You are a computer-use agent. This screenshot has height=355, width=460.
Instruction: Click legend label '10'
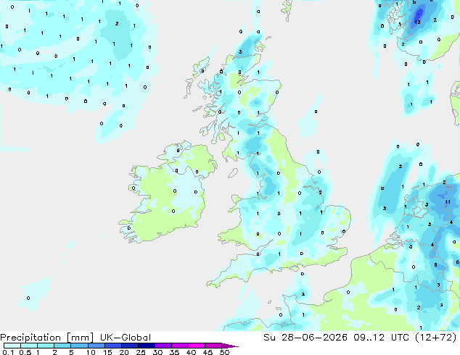(x=91, y=352)
